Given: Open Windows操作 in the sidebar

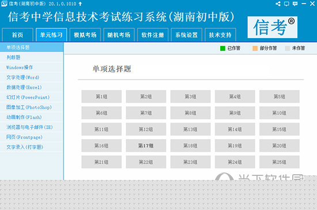Looking at the screenshot, I should point(32,67).
